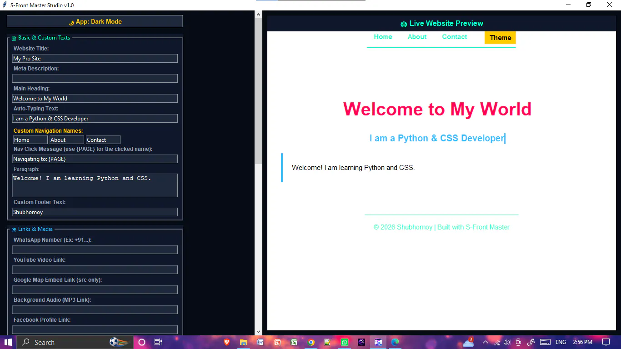Click the Facebook Profile Link field

(95, 329)
